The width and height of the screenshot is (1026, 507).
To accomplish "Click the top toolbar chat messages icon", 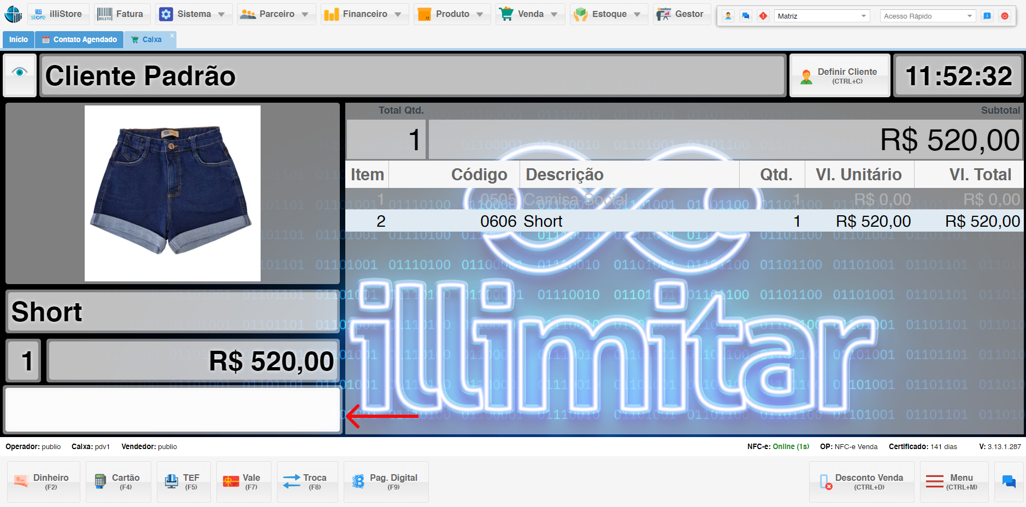I will pos(746,16).
